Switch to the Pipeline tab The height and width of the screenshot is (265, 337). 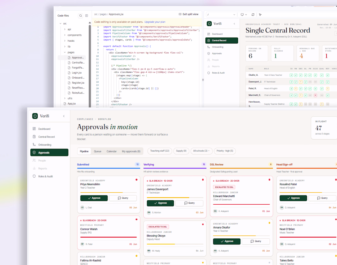coord(84,151)
